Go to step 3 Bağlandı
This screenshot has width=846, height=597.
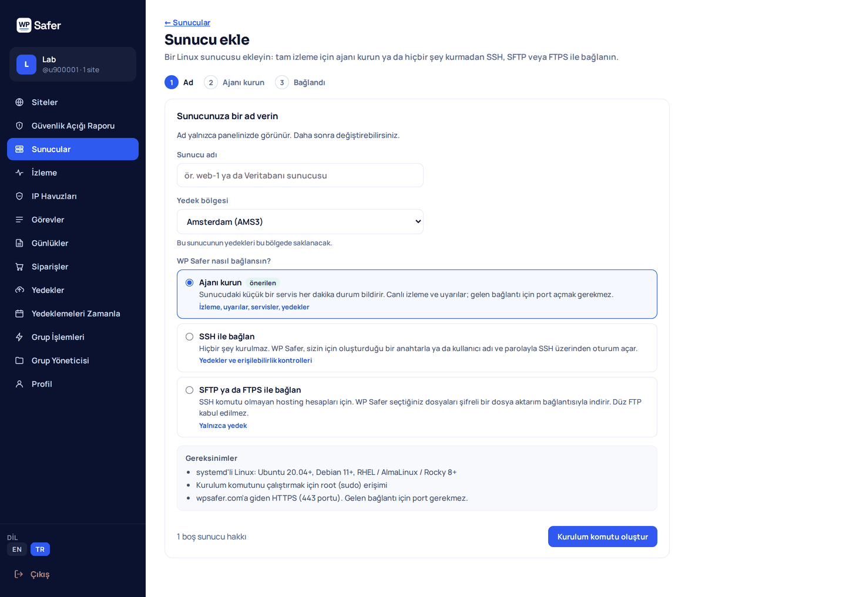pos(300,82)
